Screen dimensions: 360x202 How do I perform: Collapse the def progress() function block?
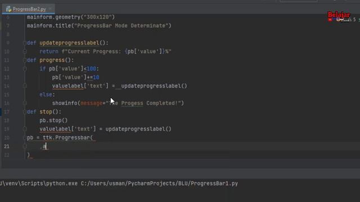click(x=25, y=60)
